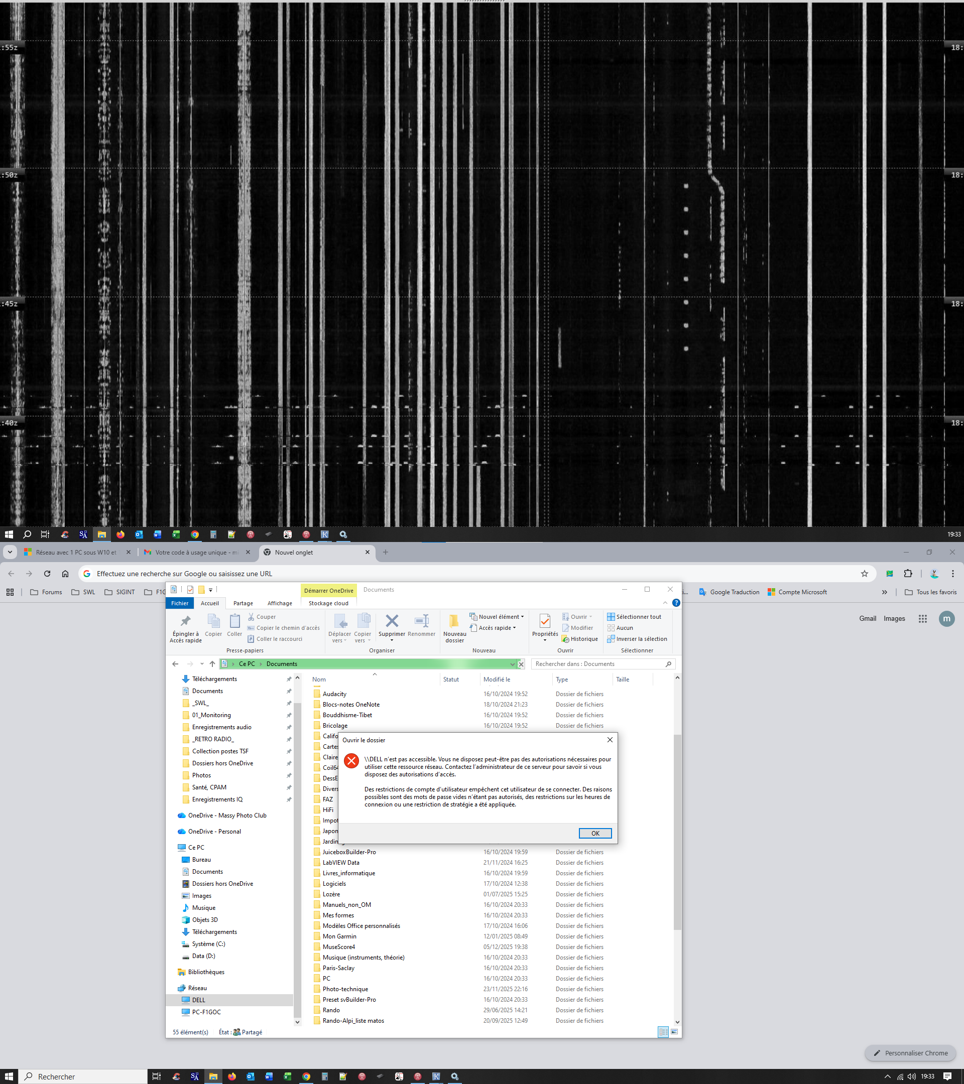The width and height of the screenshot is (964, 1084).
Task: Switch to details view toggle
Action: (x=663, y=1032)
